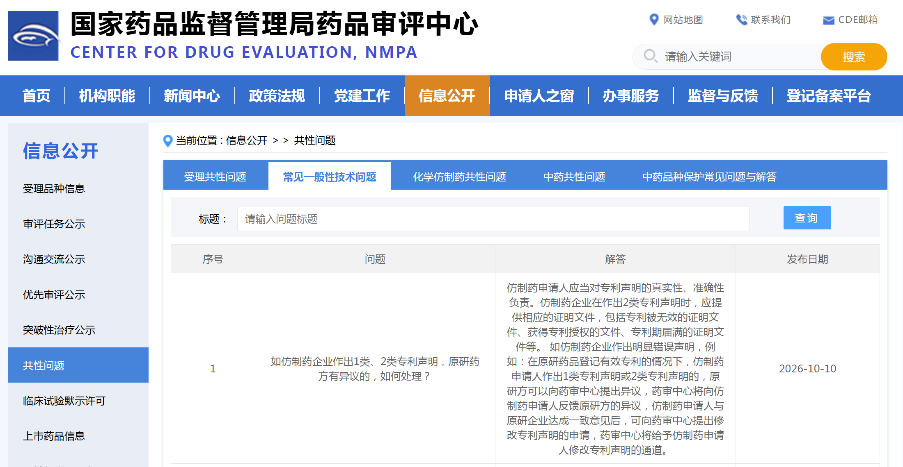Click the 发布日期 column header

click(807, 259)
